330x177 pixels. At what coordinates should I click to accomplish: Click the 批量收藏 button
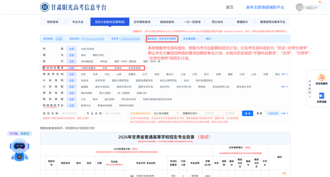273,113
